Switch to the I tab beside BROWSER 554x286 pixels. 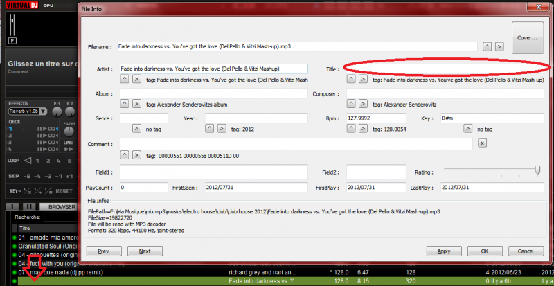(12, 207)
